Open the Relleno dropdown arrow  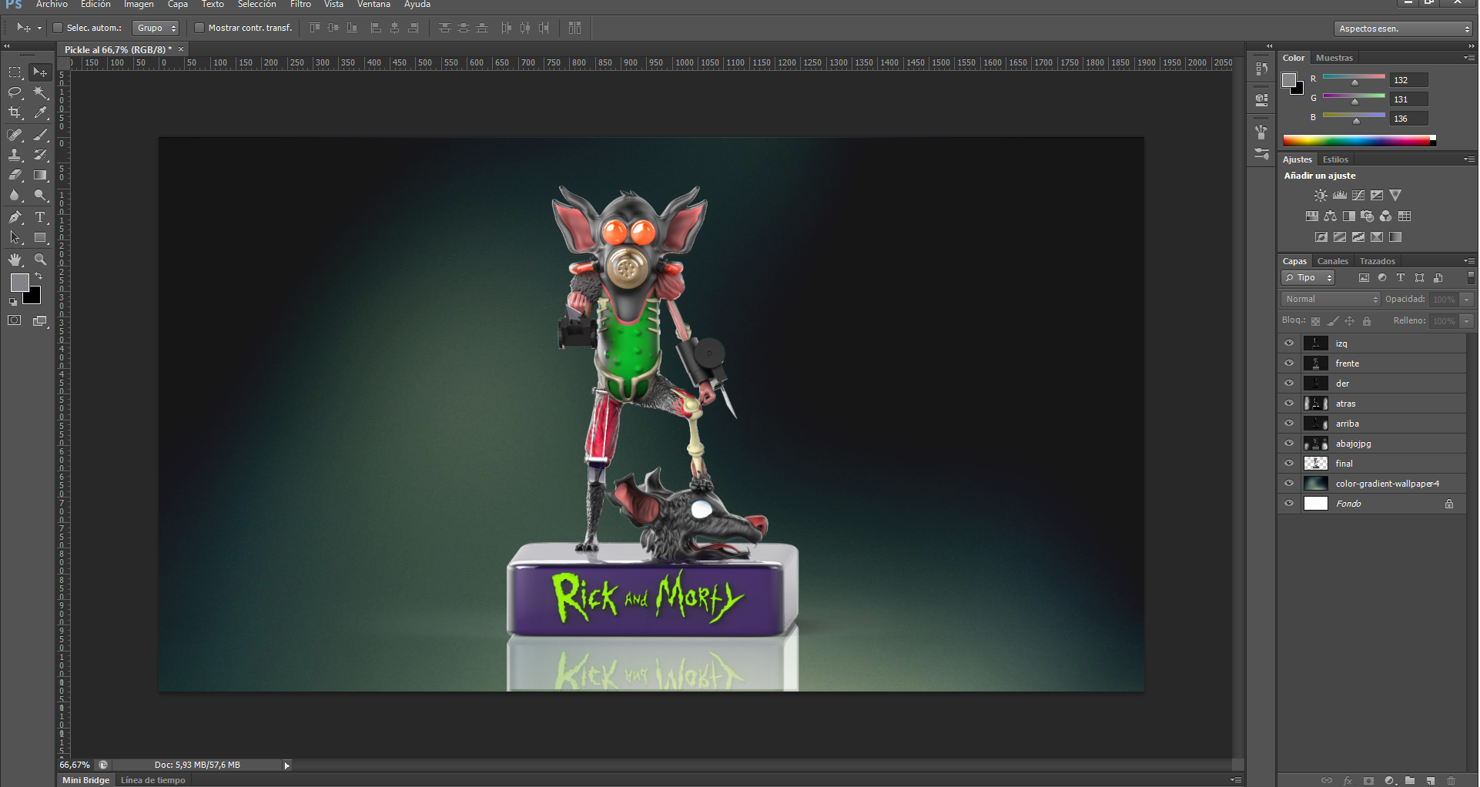coord(1467,320)
